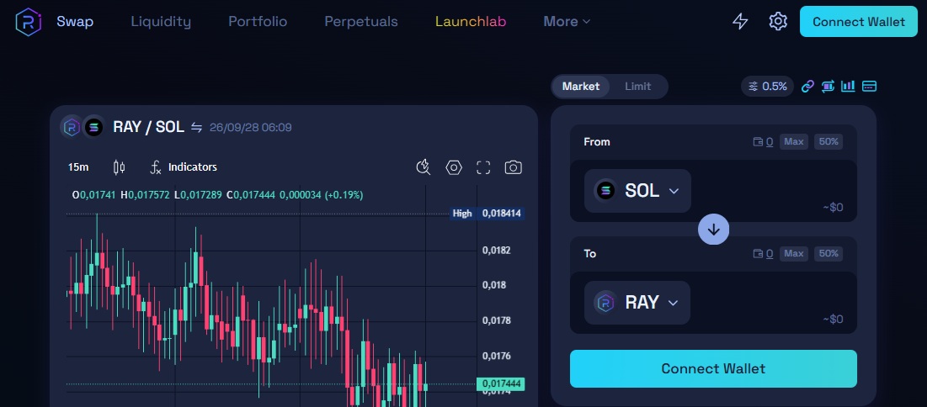Click the timestamp 26/09/28 06:09
927x407 pixels.
[x=251, y=128]
